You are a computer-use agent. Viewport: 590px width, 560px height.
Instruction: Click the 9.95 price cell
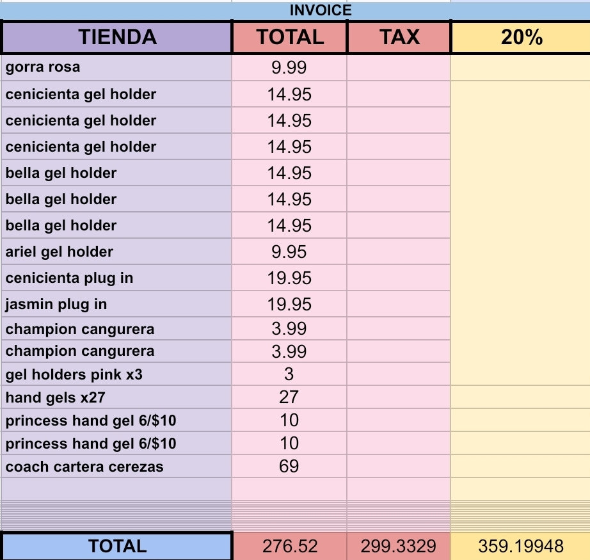(x=289, y=252)
